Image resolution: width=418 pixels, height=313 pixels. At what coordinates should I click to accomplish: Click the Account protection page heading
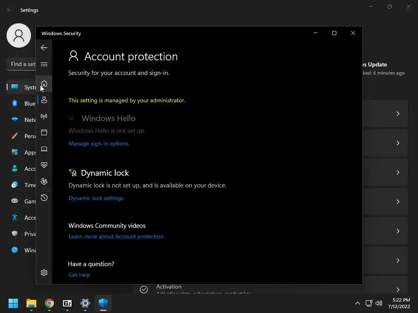point(131,56)
